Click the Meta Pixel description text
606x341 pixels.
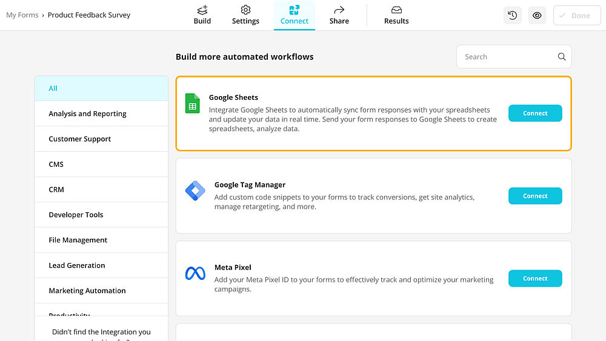pyautogui.click(x=354, y=284)
